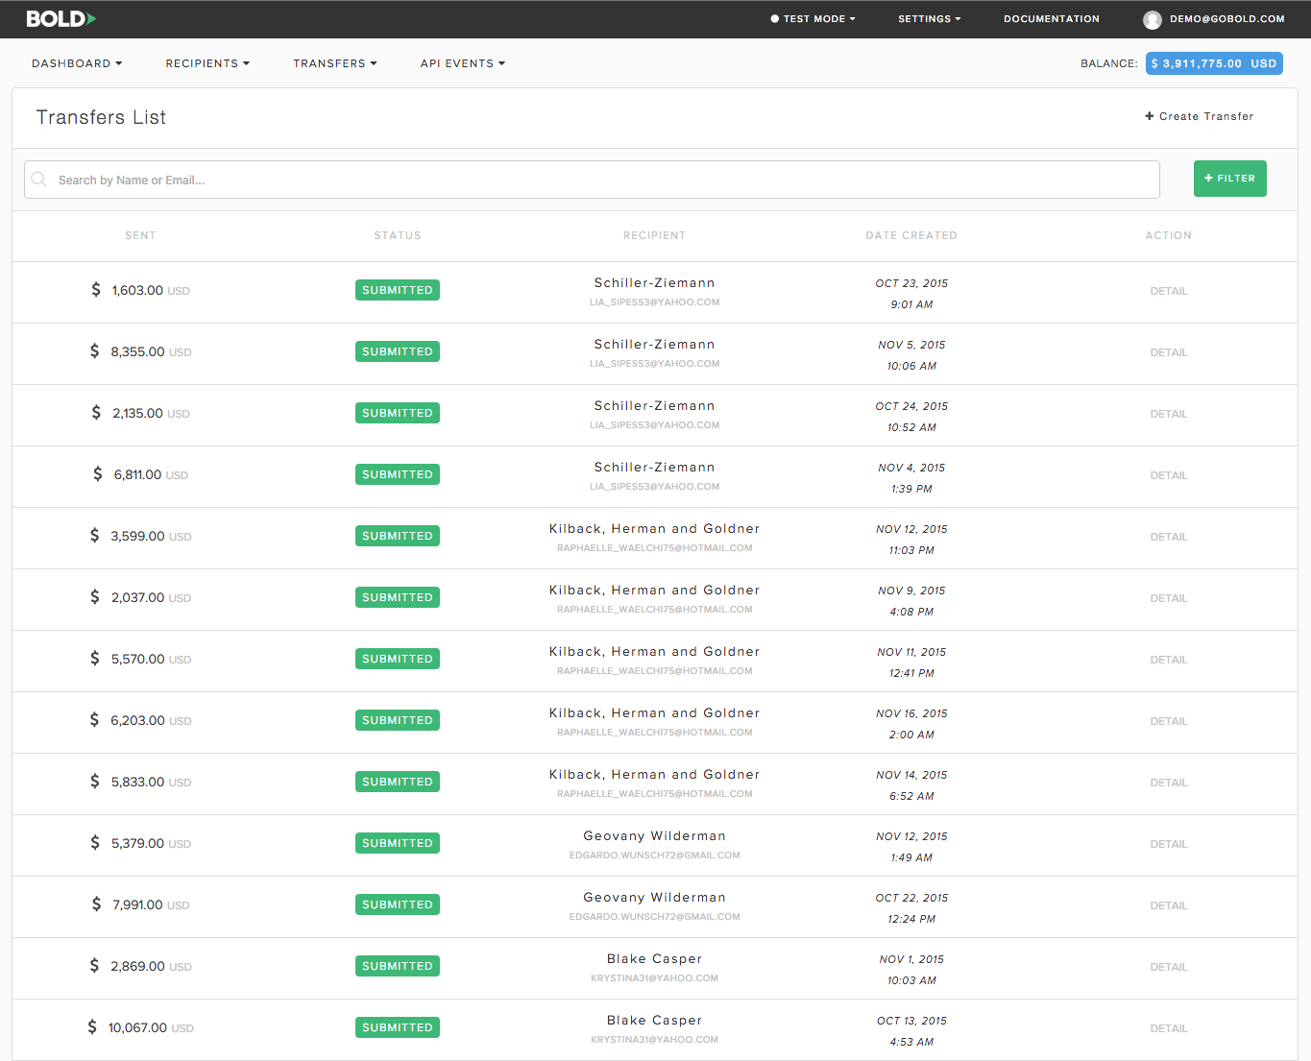Expand the Dashboard menu

click(77, 63)
